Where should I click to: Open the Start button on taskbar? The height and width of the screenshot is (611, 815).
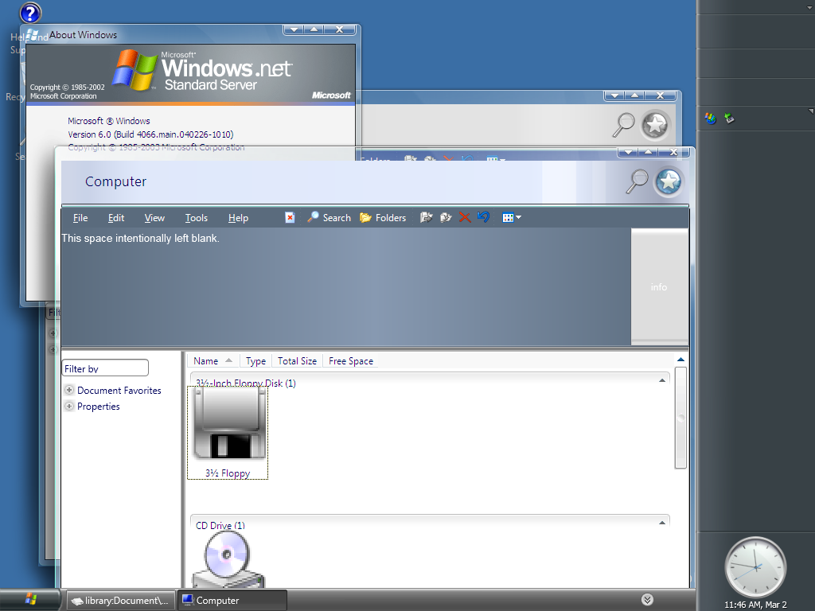30,600
